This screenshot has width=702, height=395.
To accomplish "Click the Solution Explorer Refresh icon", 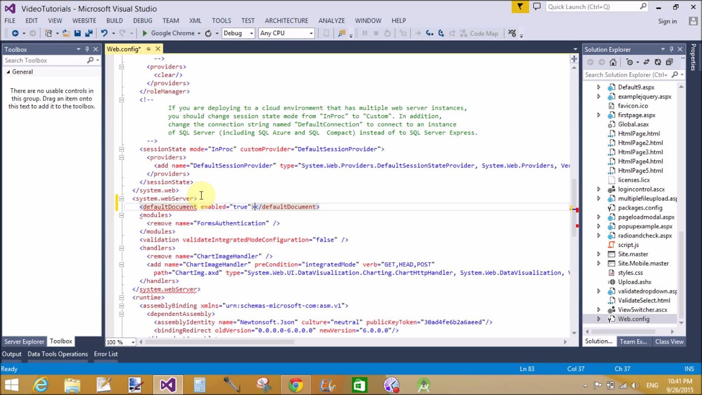I will click(658, 62).
